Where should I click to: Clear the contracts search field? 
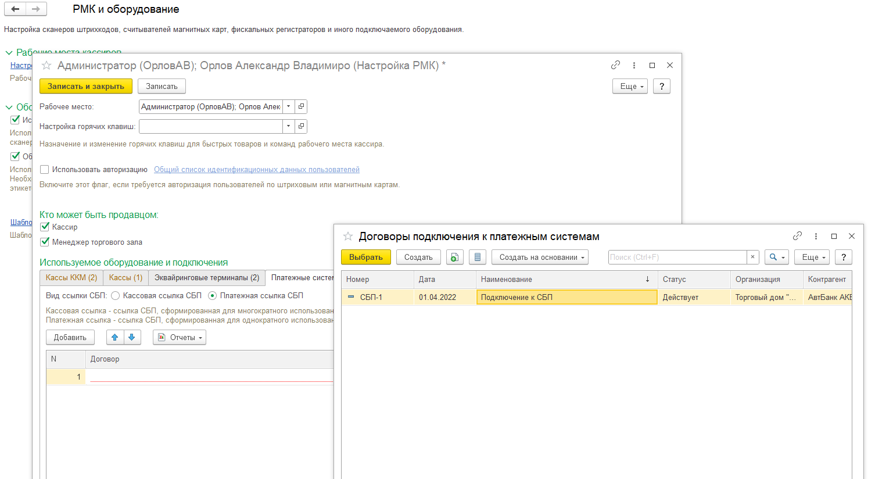pyautogui.click(x=752, y=257)
